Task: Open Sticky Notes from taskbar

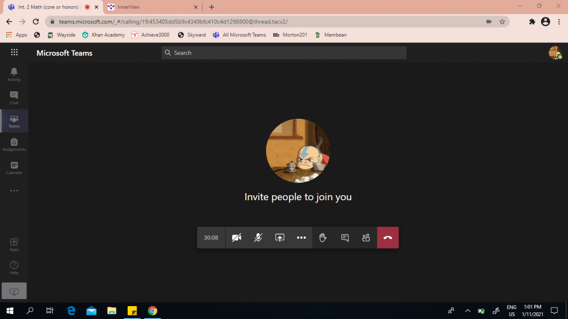Action: [132, 311]
